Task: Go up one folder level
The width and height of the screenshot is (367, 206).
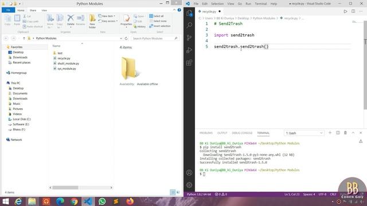Action: click(x=24, y=38)
